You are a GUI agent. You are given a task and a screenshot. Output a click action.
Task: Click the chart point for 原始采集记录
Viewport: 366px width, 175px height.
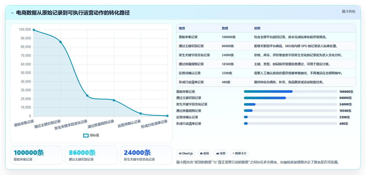[x=34, y=30]
